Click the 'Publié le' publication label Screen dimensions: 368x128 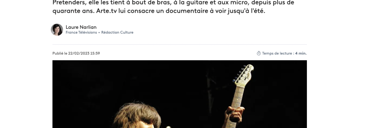pyautogui.click(x=60, y=53)
